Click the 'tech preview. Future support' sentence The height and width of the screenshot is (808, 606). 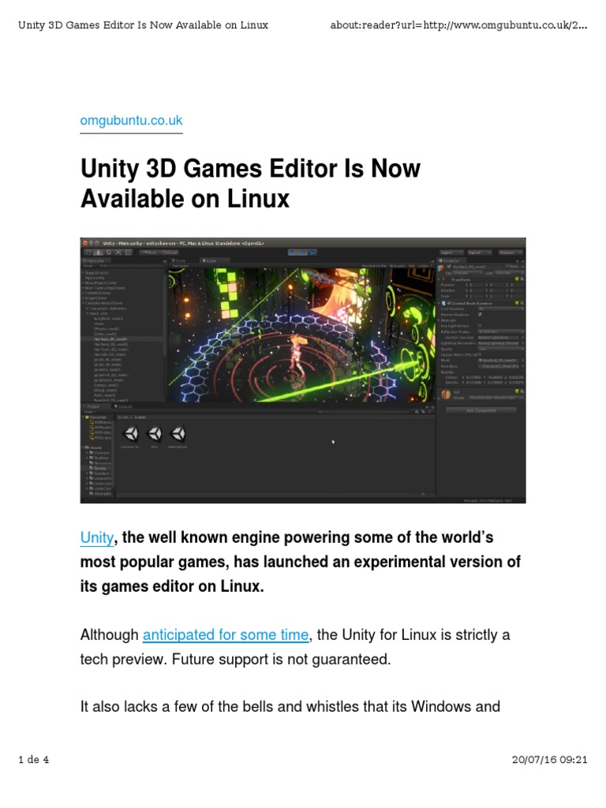point(235,659)
